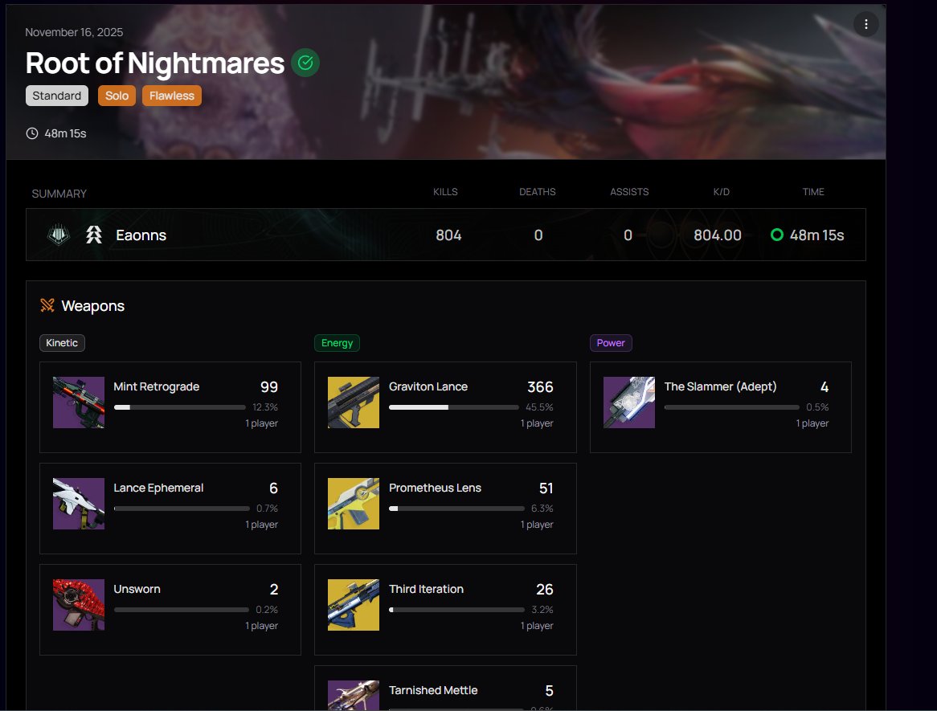The height and width of the screenshot is (711, 937).
Task: Click the ASSISTS column header
Action: pos(629,192)
